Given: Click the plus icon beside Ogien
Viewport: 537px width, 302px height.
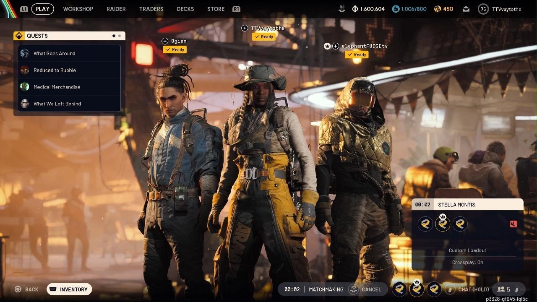Looking at the screenshot, I should point(165,41).
